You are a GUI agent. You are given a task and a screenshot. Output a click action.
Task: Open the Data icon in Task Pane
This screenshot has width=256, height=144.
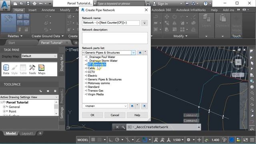6,69
